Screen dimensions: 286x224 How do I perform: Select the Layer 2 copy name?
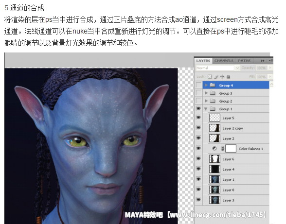(232, 128)
